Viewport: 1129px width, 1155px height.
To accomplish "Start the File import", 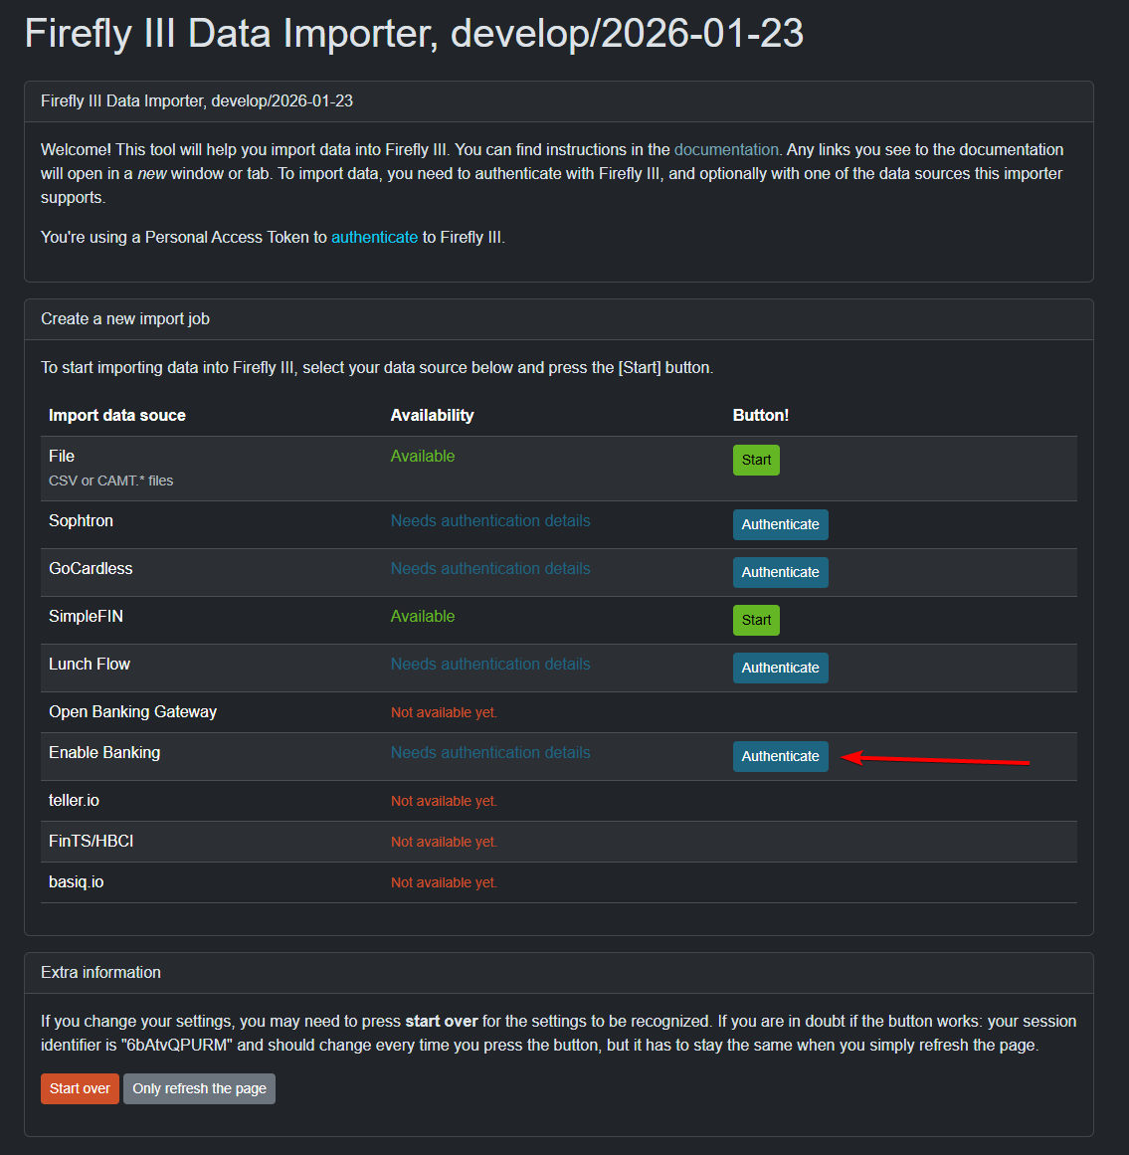I will (x=756, y=460).
